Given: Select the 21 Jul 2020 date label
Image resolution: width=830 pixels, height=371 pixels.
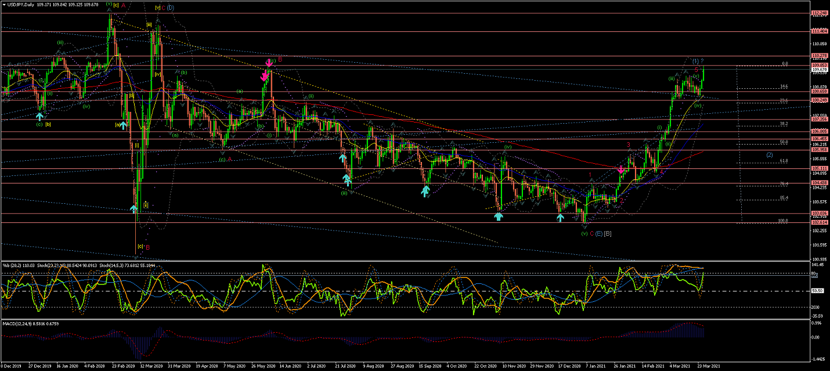Looking at the screenshot, I should pyautogui.click(x=345, y=366).
